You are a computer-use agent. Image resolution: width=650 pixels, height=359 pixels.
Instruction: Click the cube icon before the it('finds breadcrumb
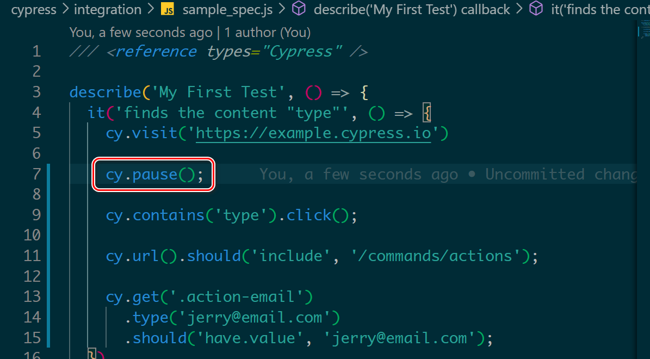click(536, 10)
